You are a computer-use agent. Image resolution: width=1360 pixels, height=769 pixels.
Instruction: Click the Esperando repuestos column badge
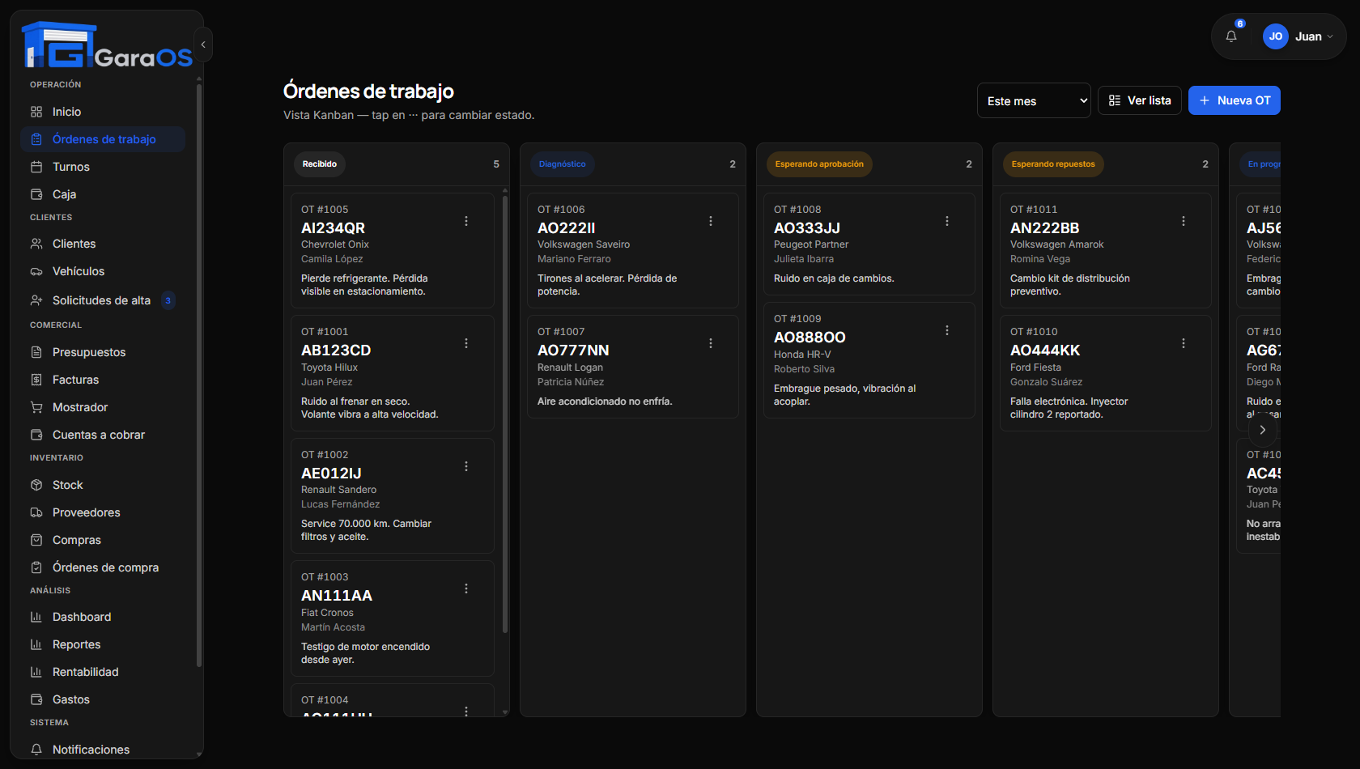coord(1053,164)
